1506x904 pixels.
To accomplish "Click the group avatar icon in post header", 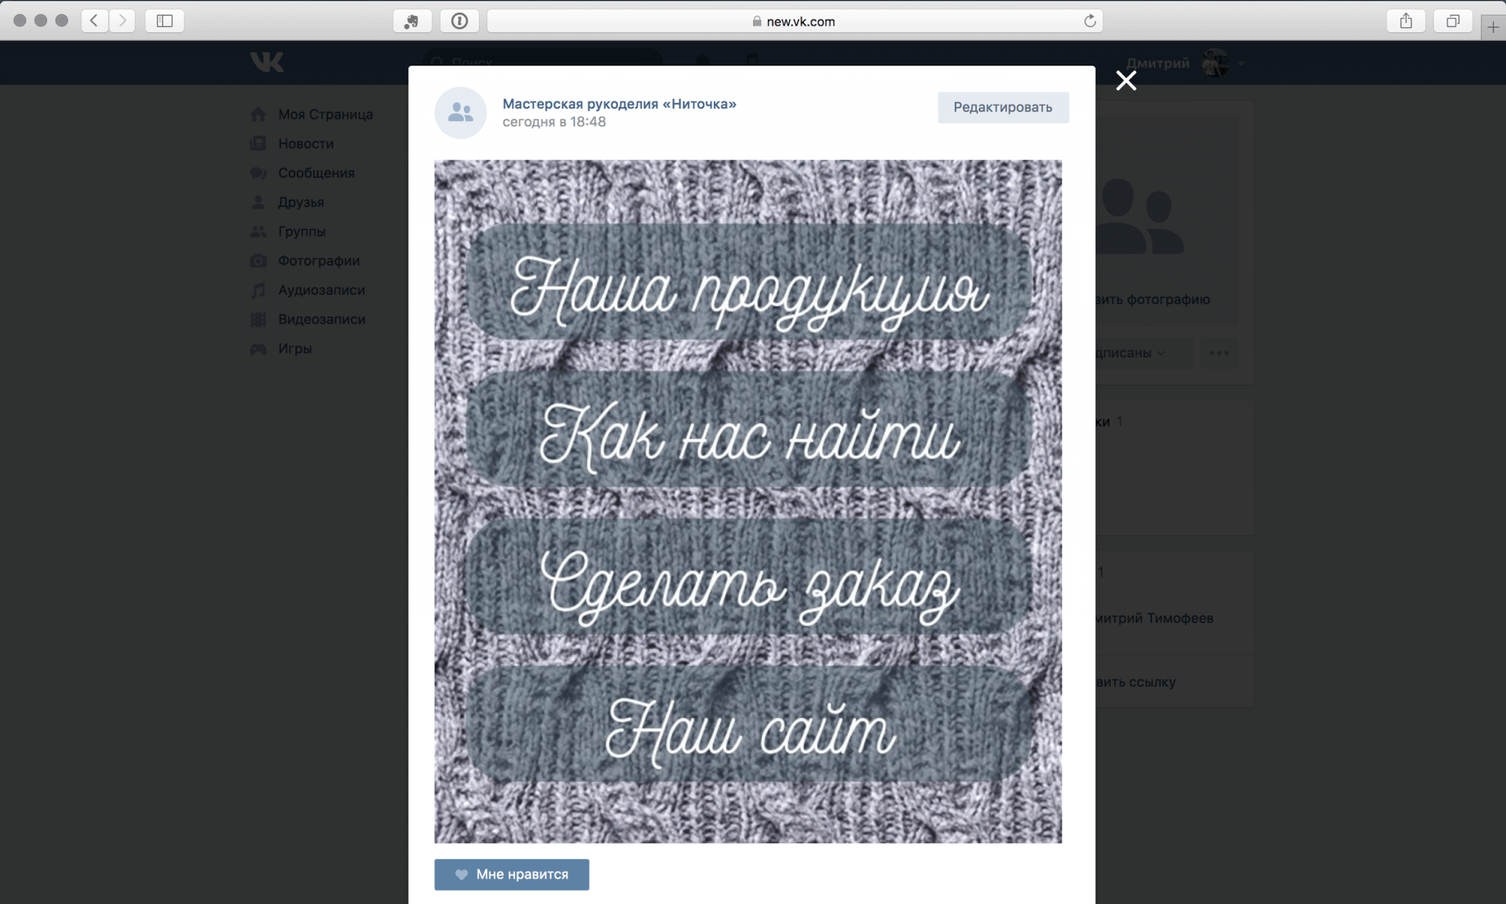I will pos(460,113).
